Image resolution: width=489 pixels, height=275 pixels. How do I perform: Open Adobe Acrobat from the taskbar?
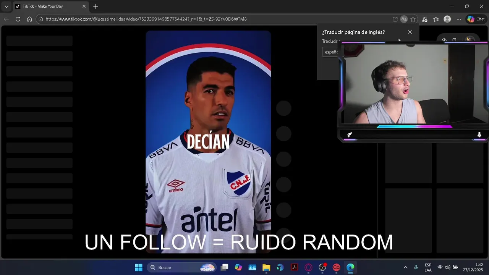295,267
